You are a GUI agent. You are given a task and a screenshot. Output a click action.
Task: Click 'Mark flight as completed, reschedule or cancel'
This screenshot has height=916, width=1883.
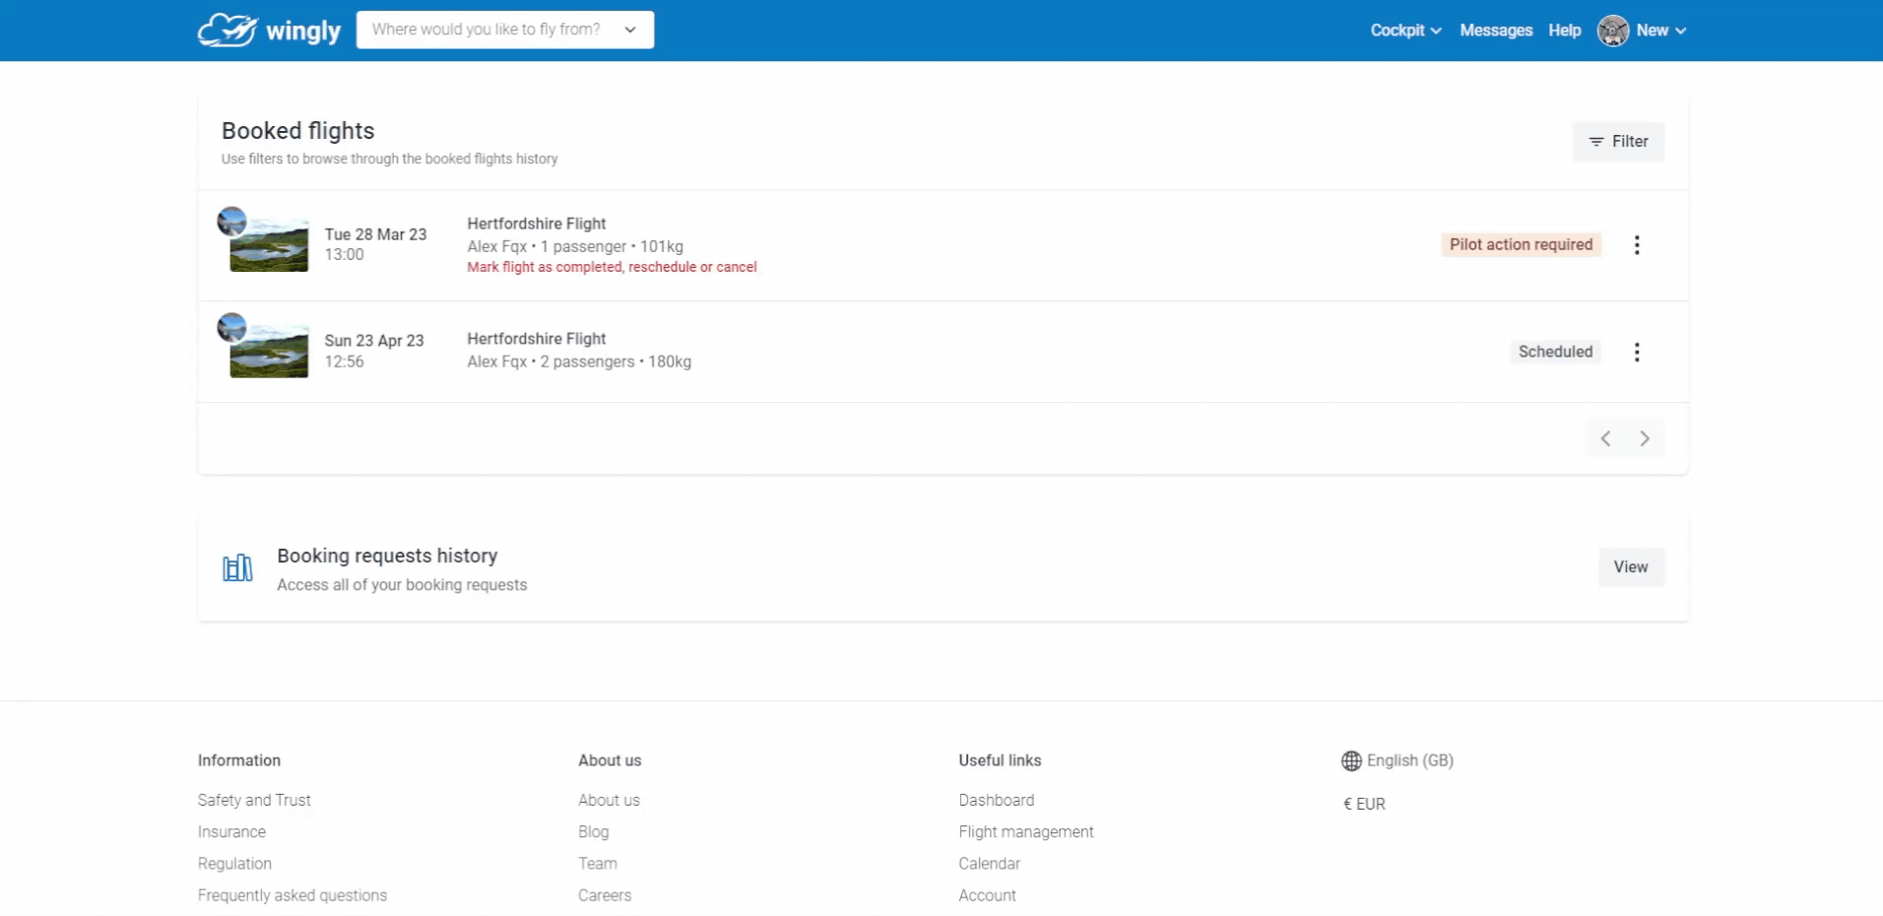612,267
